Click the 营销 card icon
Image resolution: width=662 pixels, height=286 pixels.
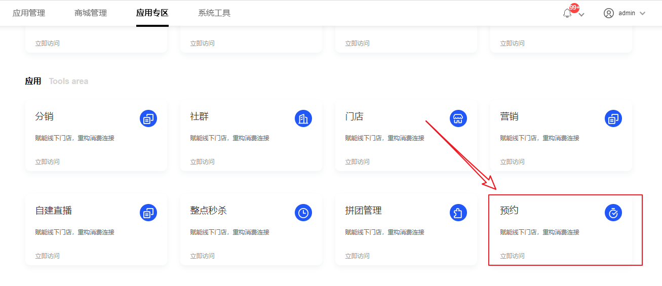coord(613,119)
